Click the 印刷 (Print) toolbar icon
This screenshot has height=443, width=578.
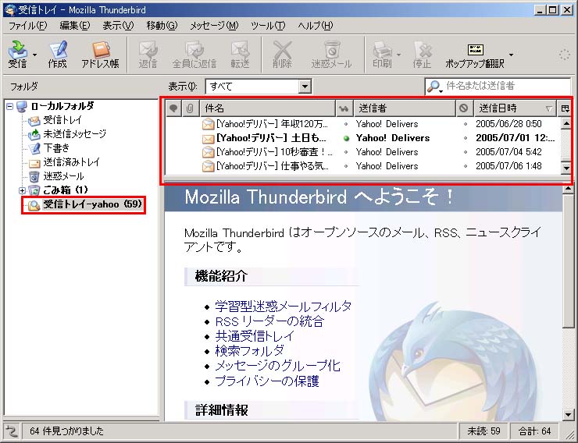pyautogui.click(x=382, y=54)
